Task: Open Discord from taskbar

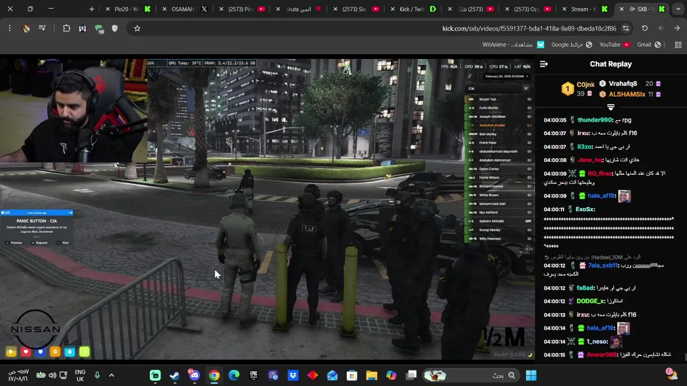Action: 194,375
